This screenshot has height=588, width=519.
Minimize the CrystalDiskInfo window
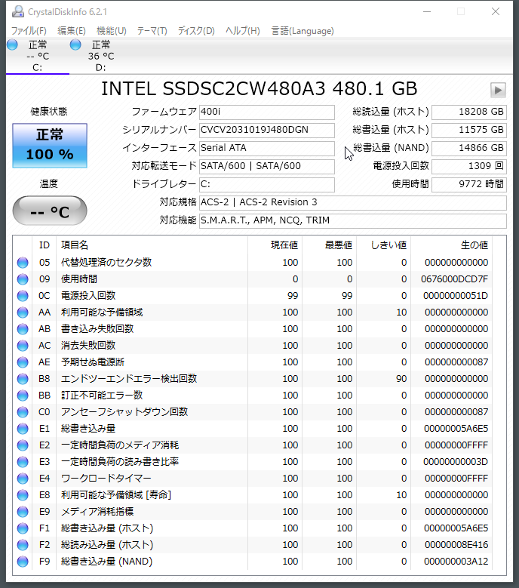[427, 11]
